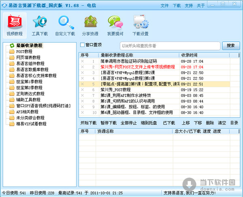Open the 我要提问 ask question section
Screen dimensions: 243x197
click(115, 25)
